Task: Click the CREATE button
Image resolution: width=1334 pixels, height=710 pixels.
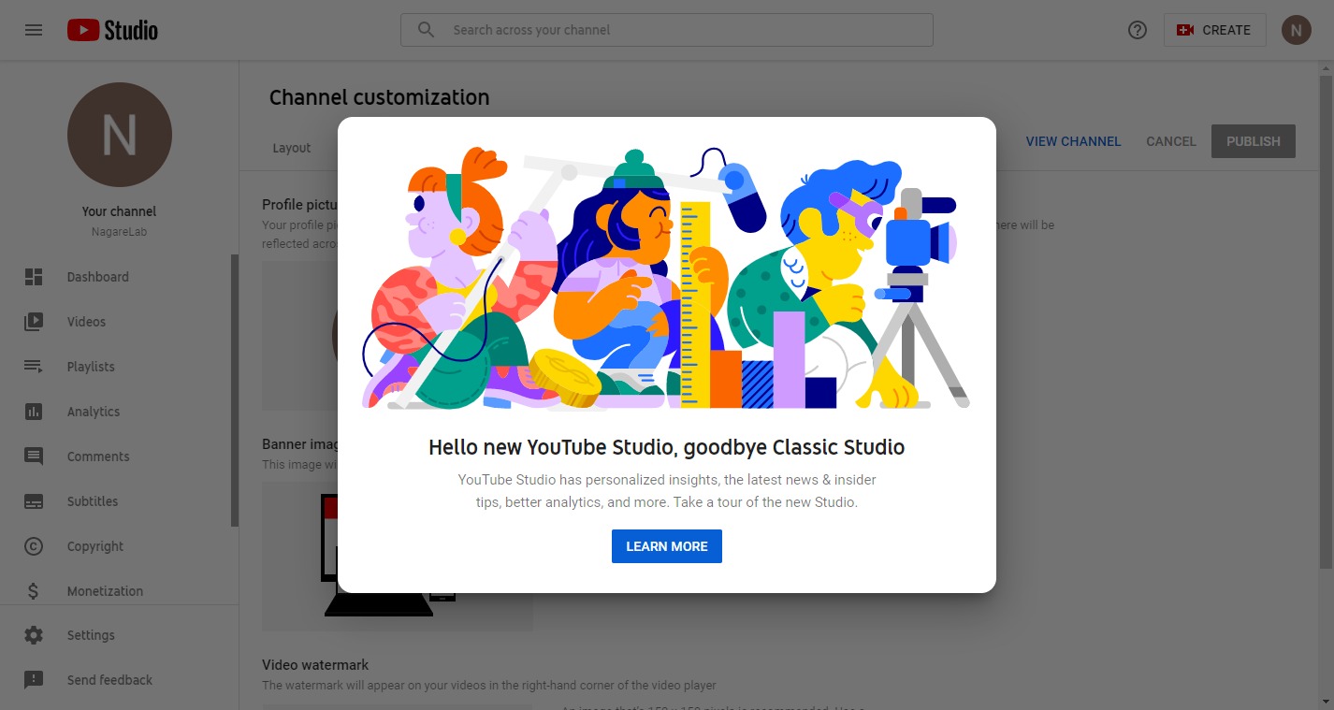Action: click(x=1214, y=30)
